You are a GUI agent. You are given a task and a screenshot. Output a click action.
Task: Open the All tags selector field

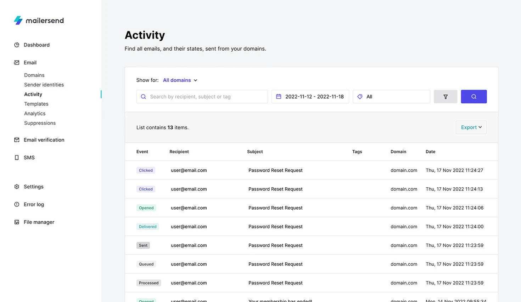click(391, 97)
